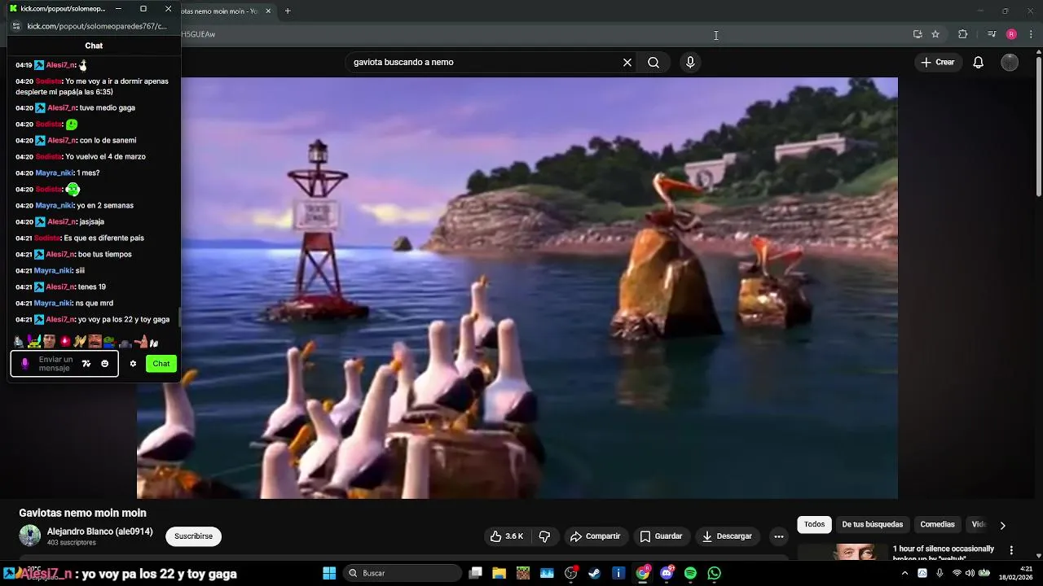Dislike the Gaviotas nemo video

[544, 536]
